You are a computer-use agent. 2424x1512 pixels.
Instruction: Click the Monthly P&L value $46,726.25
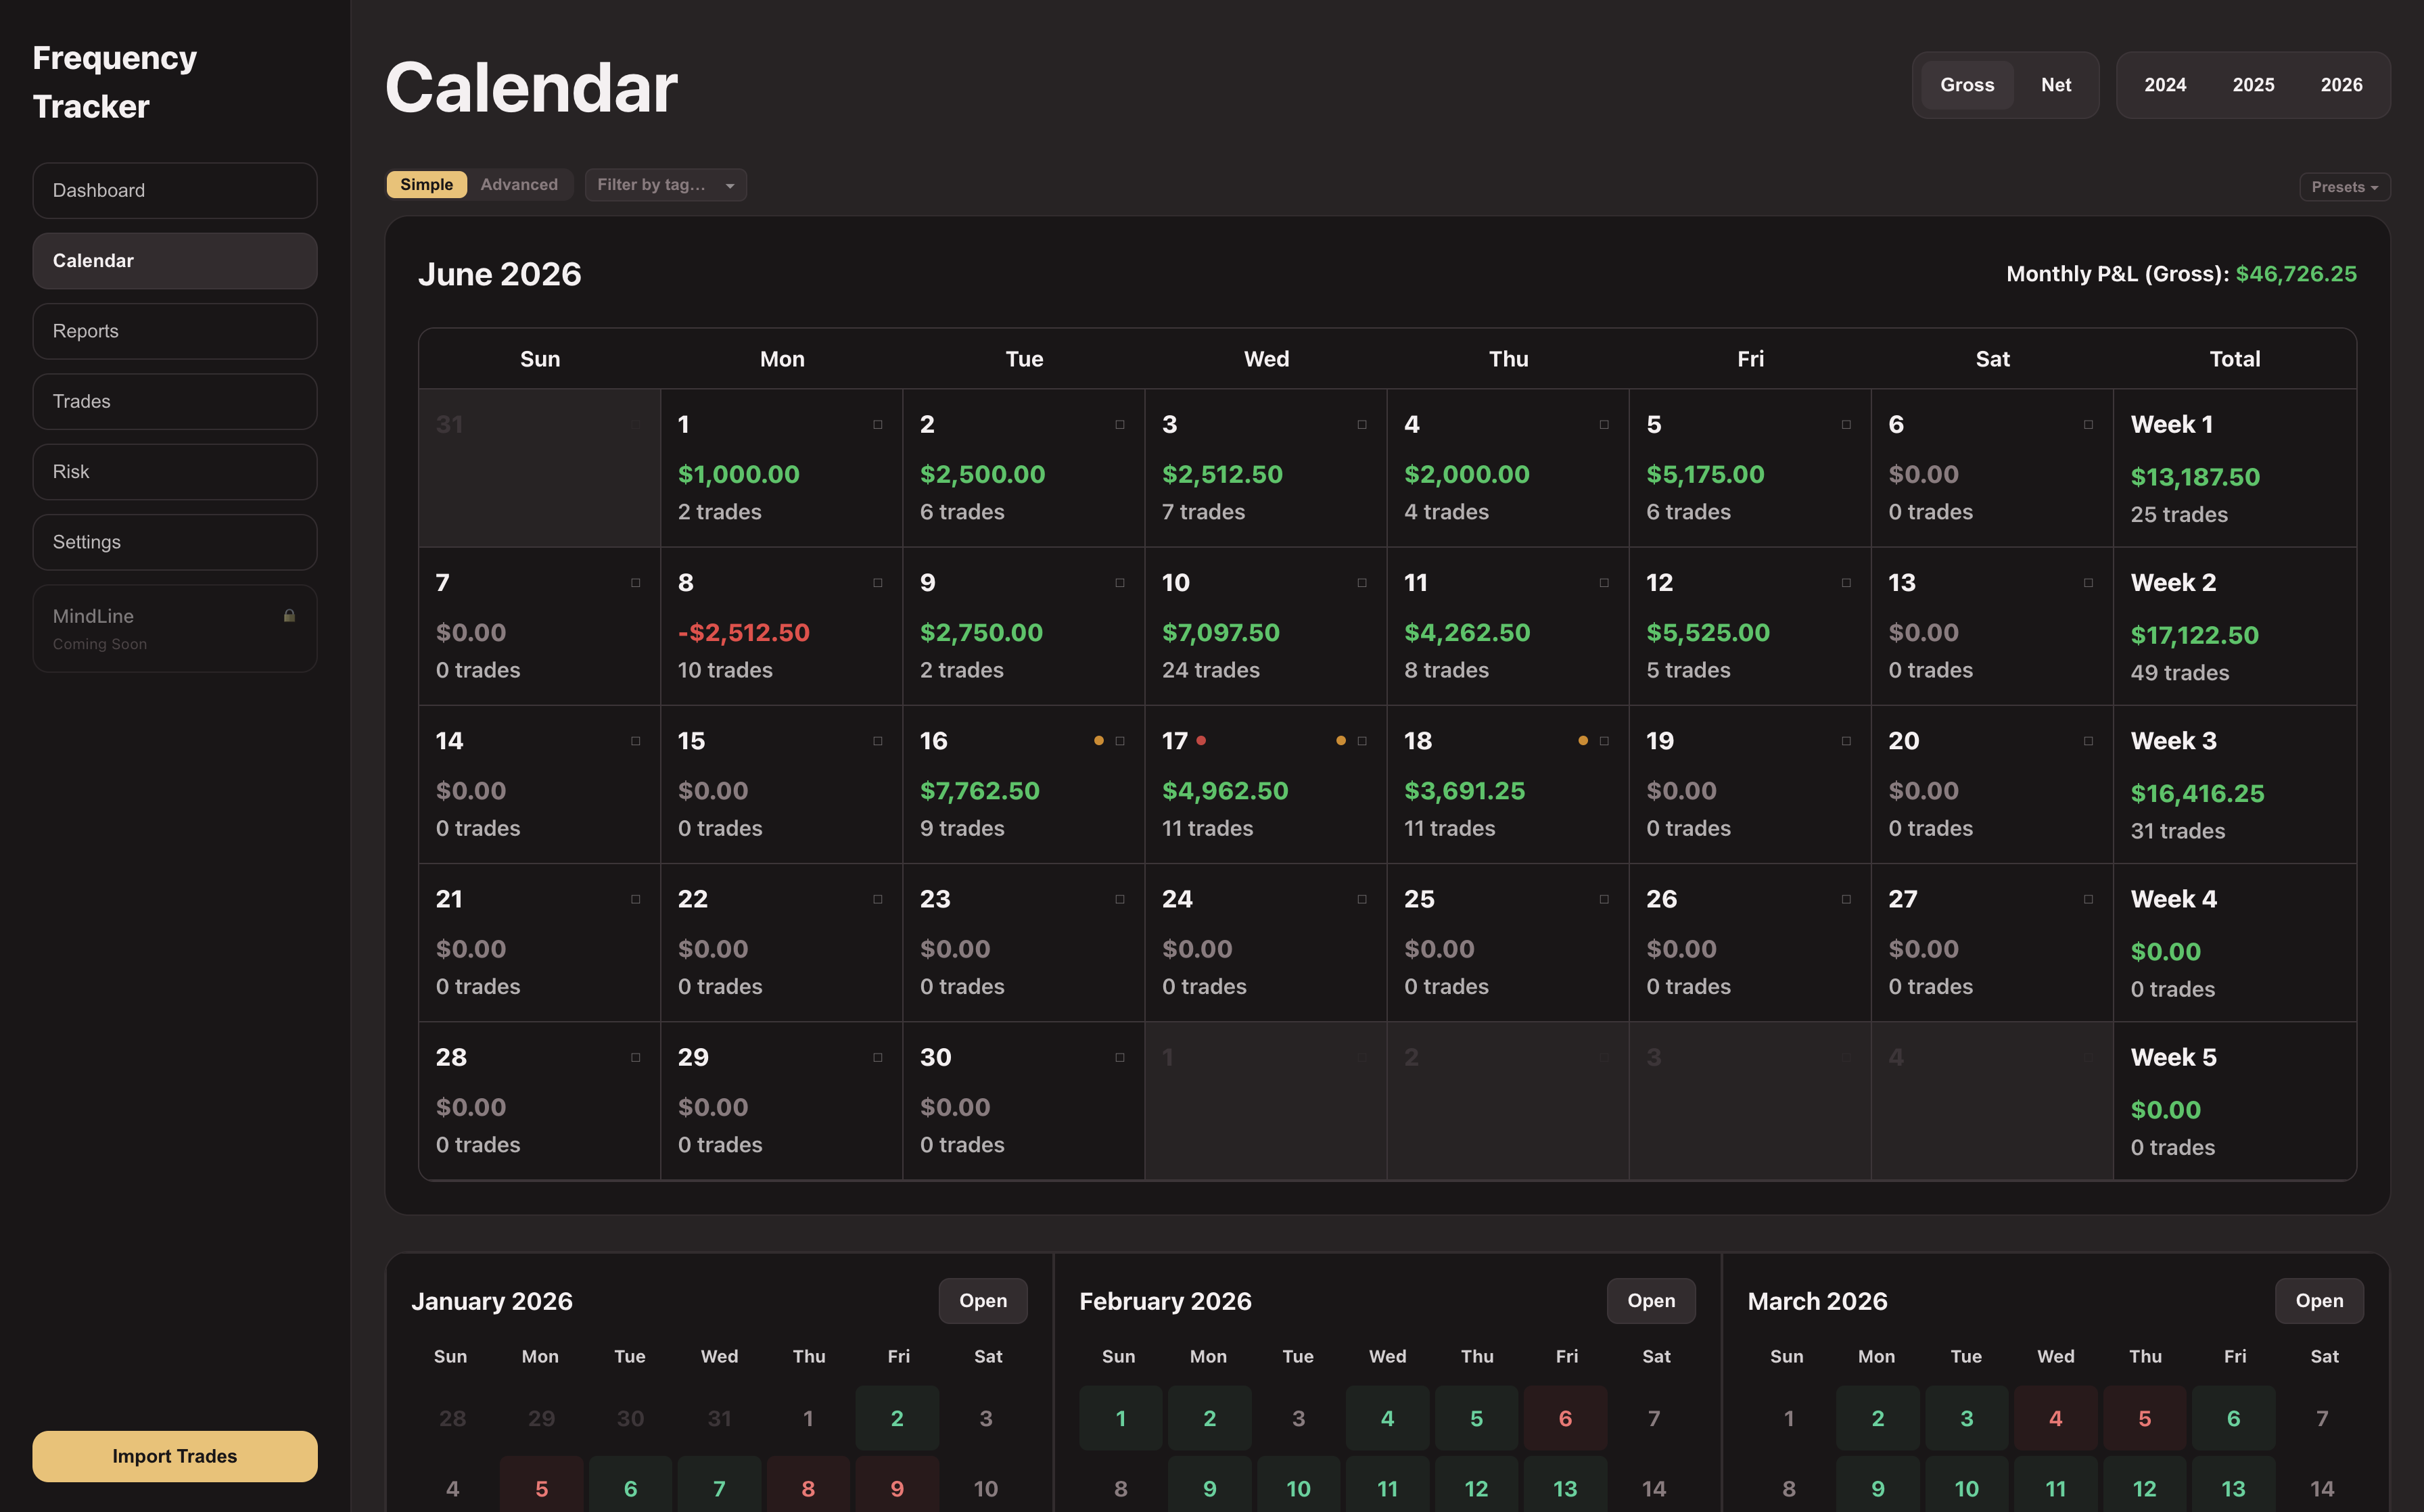[2296, 274]
